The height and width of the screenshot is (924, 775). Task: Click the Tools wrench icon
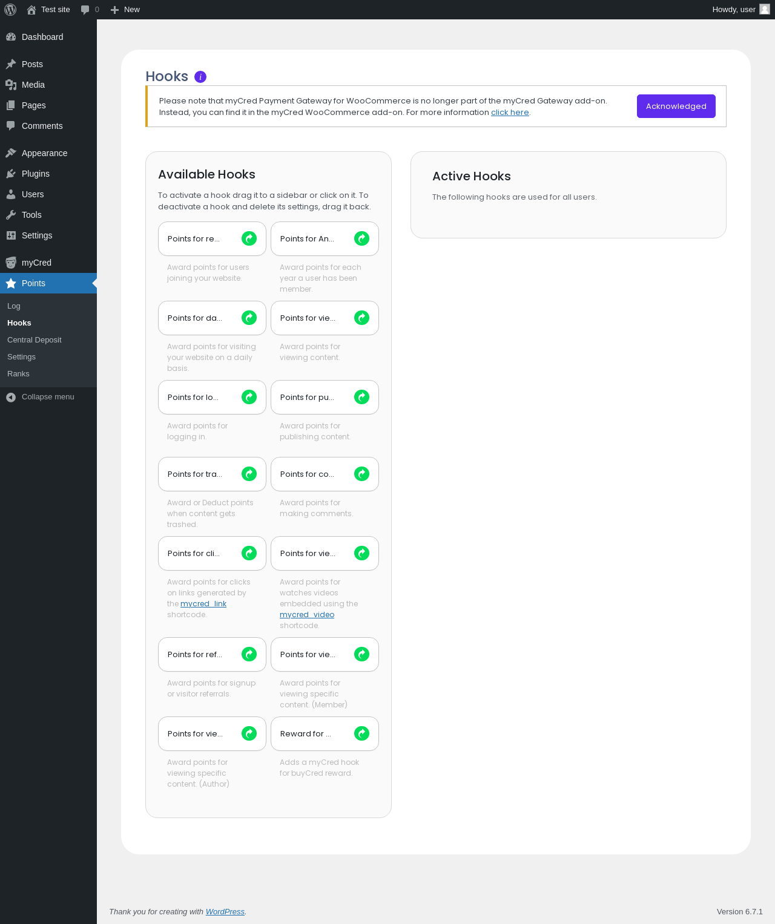(x=11, y=215)
